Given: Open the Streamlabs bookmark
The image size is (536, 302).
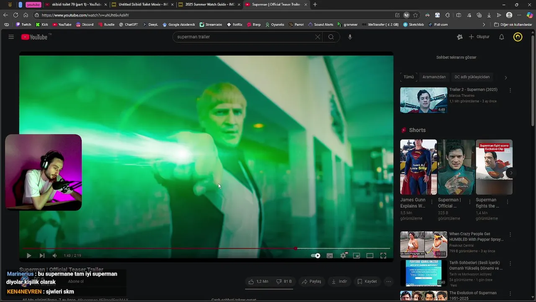Looking at the screenshot, I should [211, 25].
